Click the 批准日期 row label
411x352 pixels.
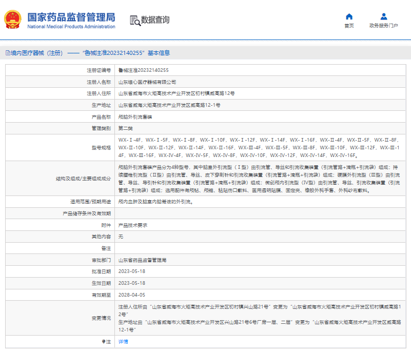click(101, 271)
